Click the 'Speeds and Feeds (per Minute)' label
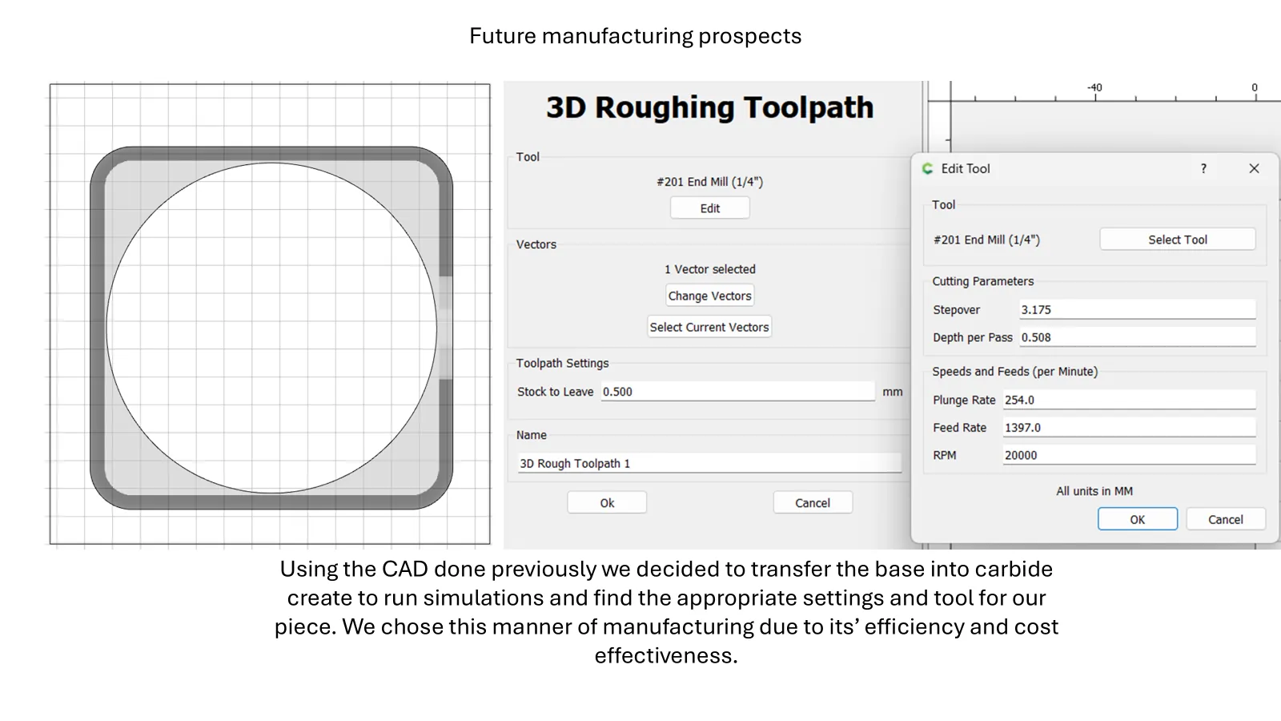The height and width of the screenshot is (721, 1281). 1014,372
